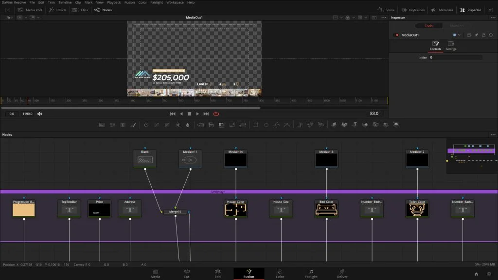Show the Metadata panel
Image resolution: width=498 pixels, height=280 pixels.
(442, 10)
